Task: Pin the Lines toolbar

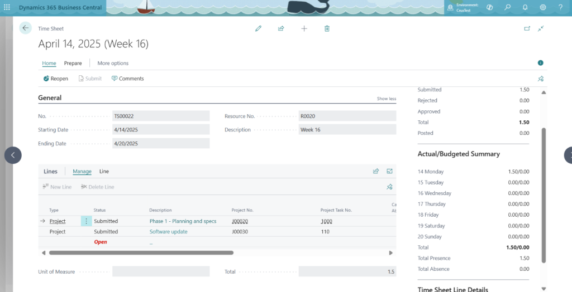Action: [389, 187]
